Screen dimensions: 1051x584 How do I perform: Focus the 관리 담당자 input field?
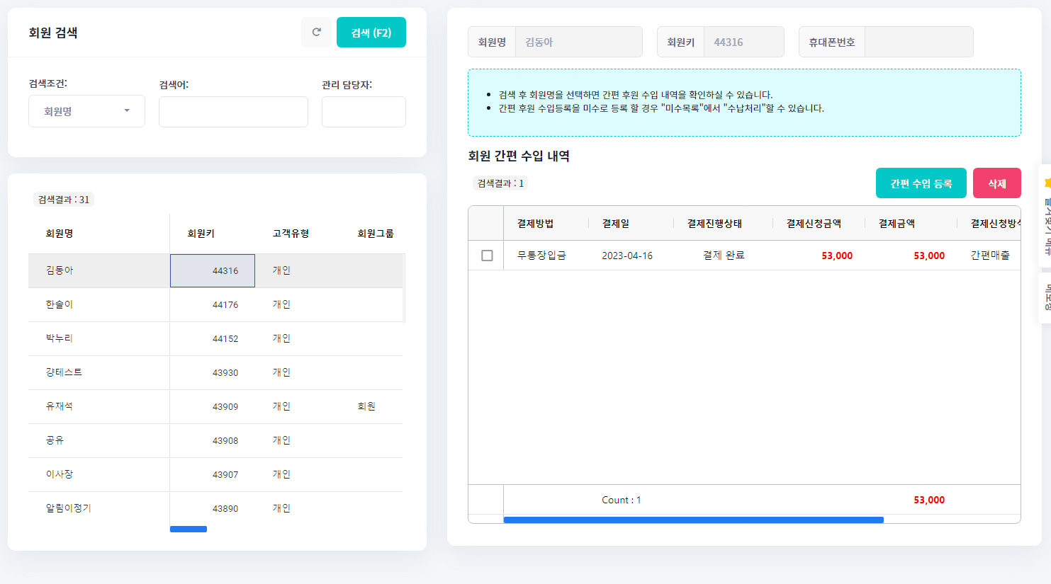[364, 112]
